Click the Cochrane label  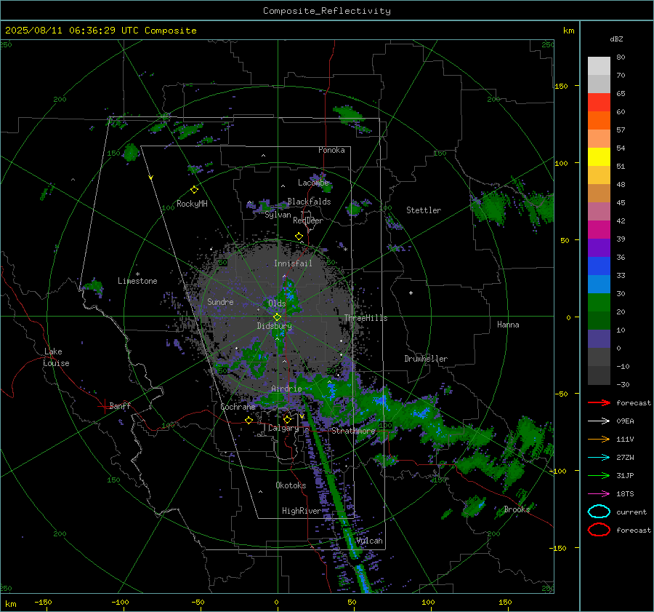coord(238,407)
